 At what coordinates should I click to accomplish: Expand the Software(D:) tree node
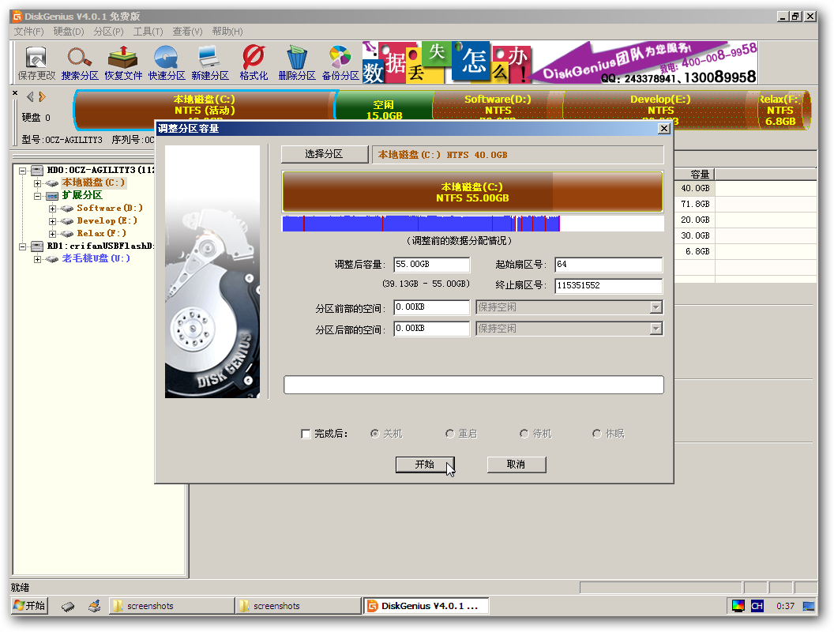(53, 209)
